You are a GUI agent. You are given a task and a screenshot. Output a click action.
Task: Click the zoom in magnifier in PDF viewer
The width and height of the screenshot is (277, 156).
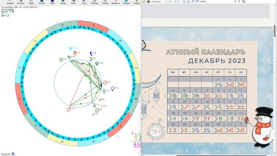coord(197,1)
